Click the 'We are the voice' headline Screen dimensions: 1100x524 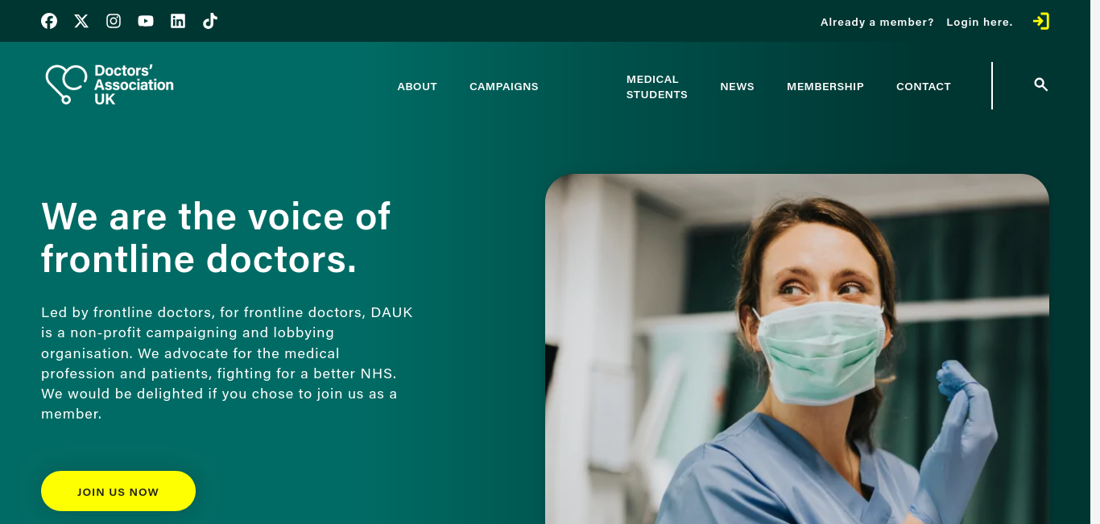216,237
